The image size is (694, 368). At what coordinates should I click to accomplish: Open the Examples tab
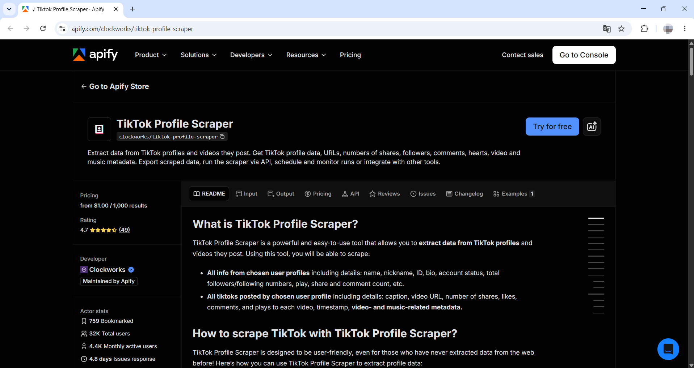pos(514,194)
